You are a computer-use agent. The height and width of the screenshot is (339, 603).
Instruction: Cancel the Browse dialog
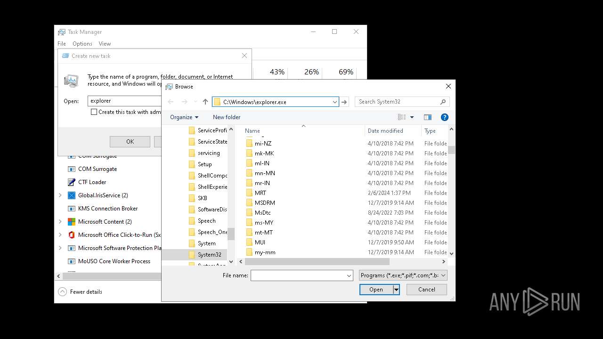(x=427, y=290)
